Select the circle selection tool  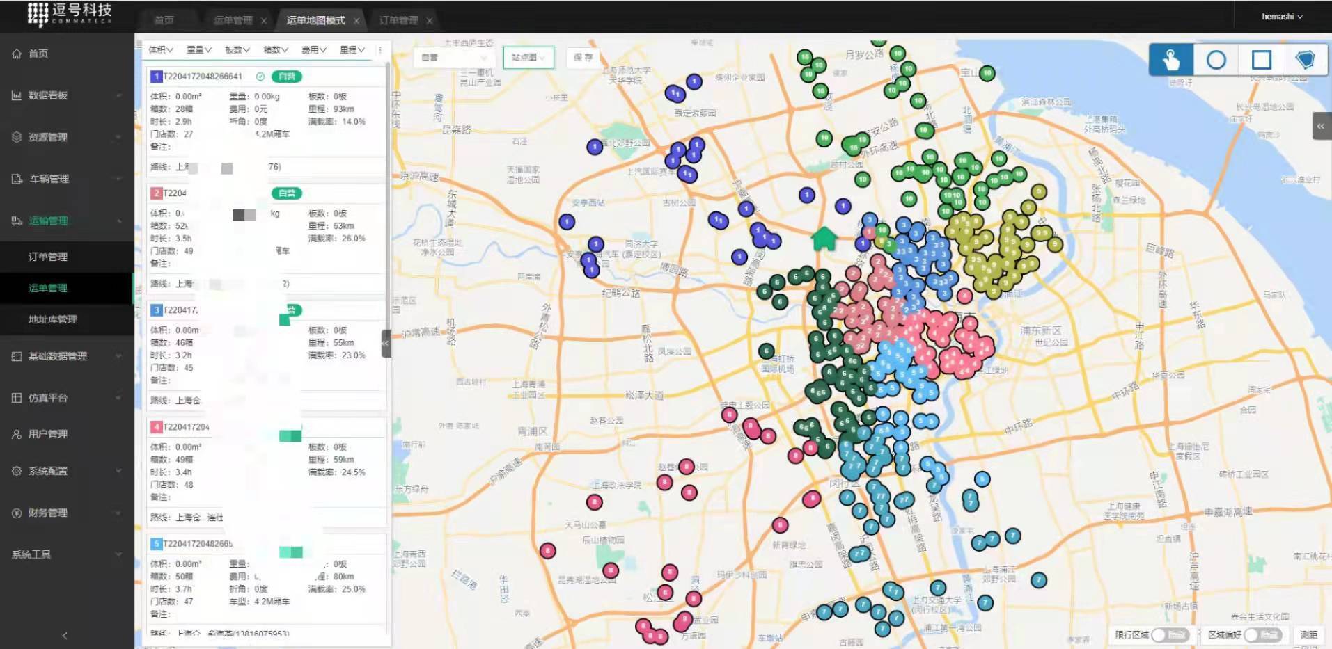tap(1216, 61)
